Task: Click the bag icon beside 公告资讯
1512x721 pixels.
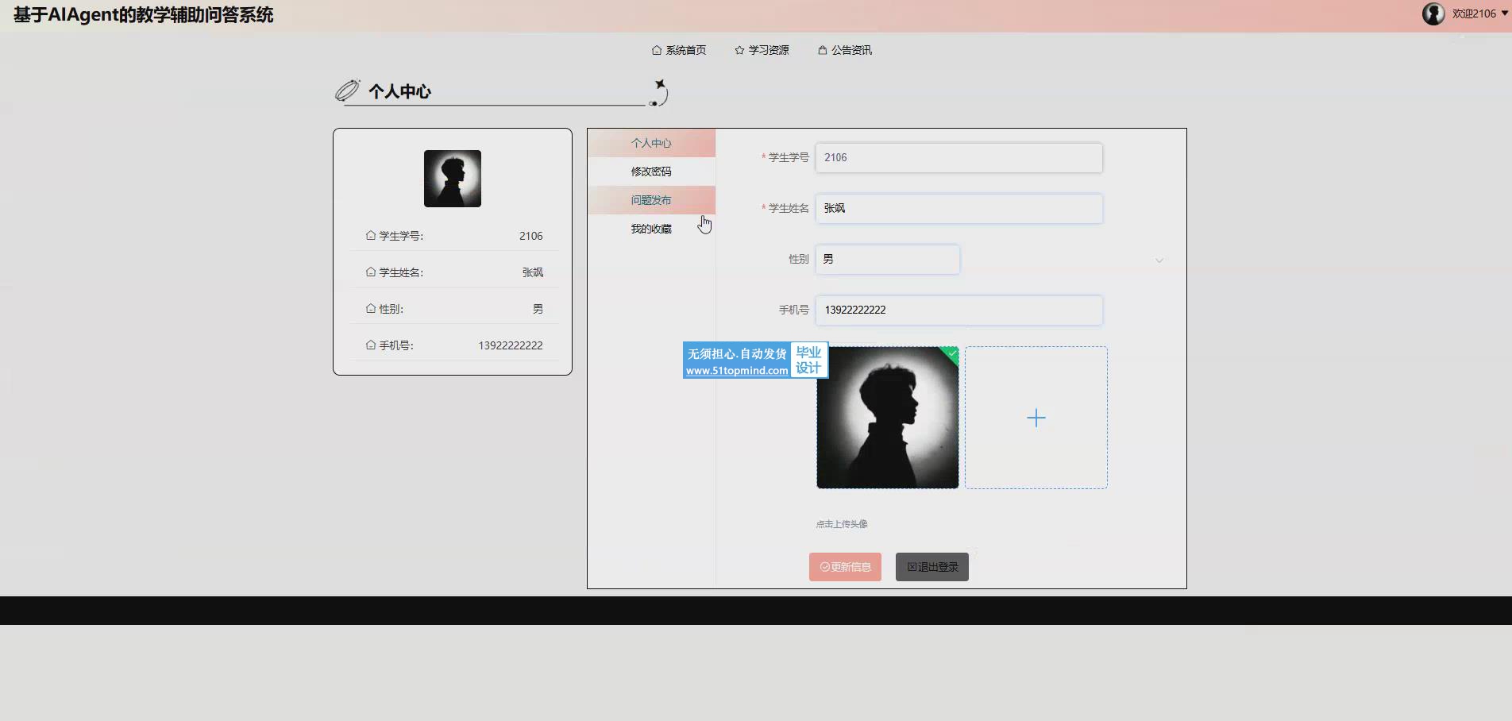Action: [x=823, y=50]
